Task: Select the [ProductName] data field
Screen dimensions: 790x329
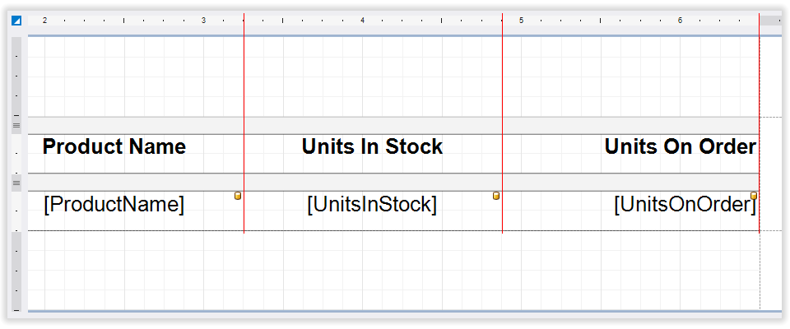Action: [114, 205]
